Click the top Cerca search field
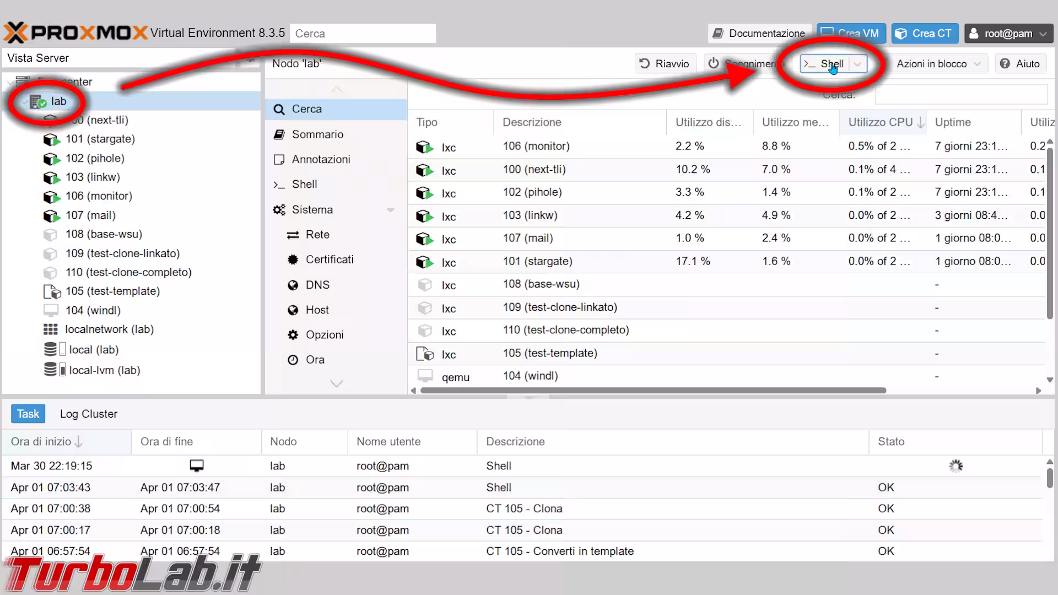Image resolution: width=1058 pixels, height=595 pixels. point(363,34)
